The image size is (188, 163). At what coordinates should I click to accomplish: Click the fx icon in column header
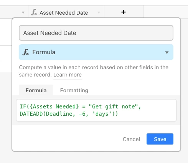click(x=34, y=12)
